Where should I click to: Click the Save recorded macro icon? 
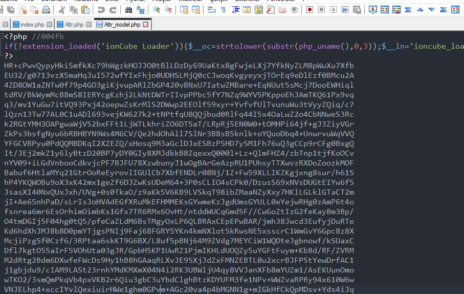357,10
